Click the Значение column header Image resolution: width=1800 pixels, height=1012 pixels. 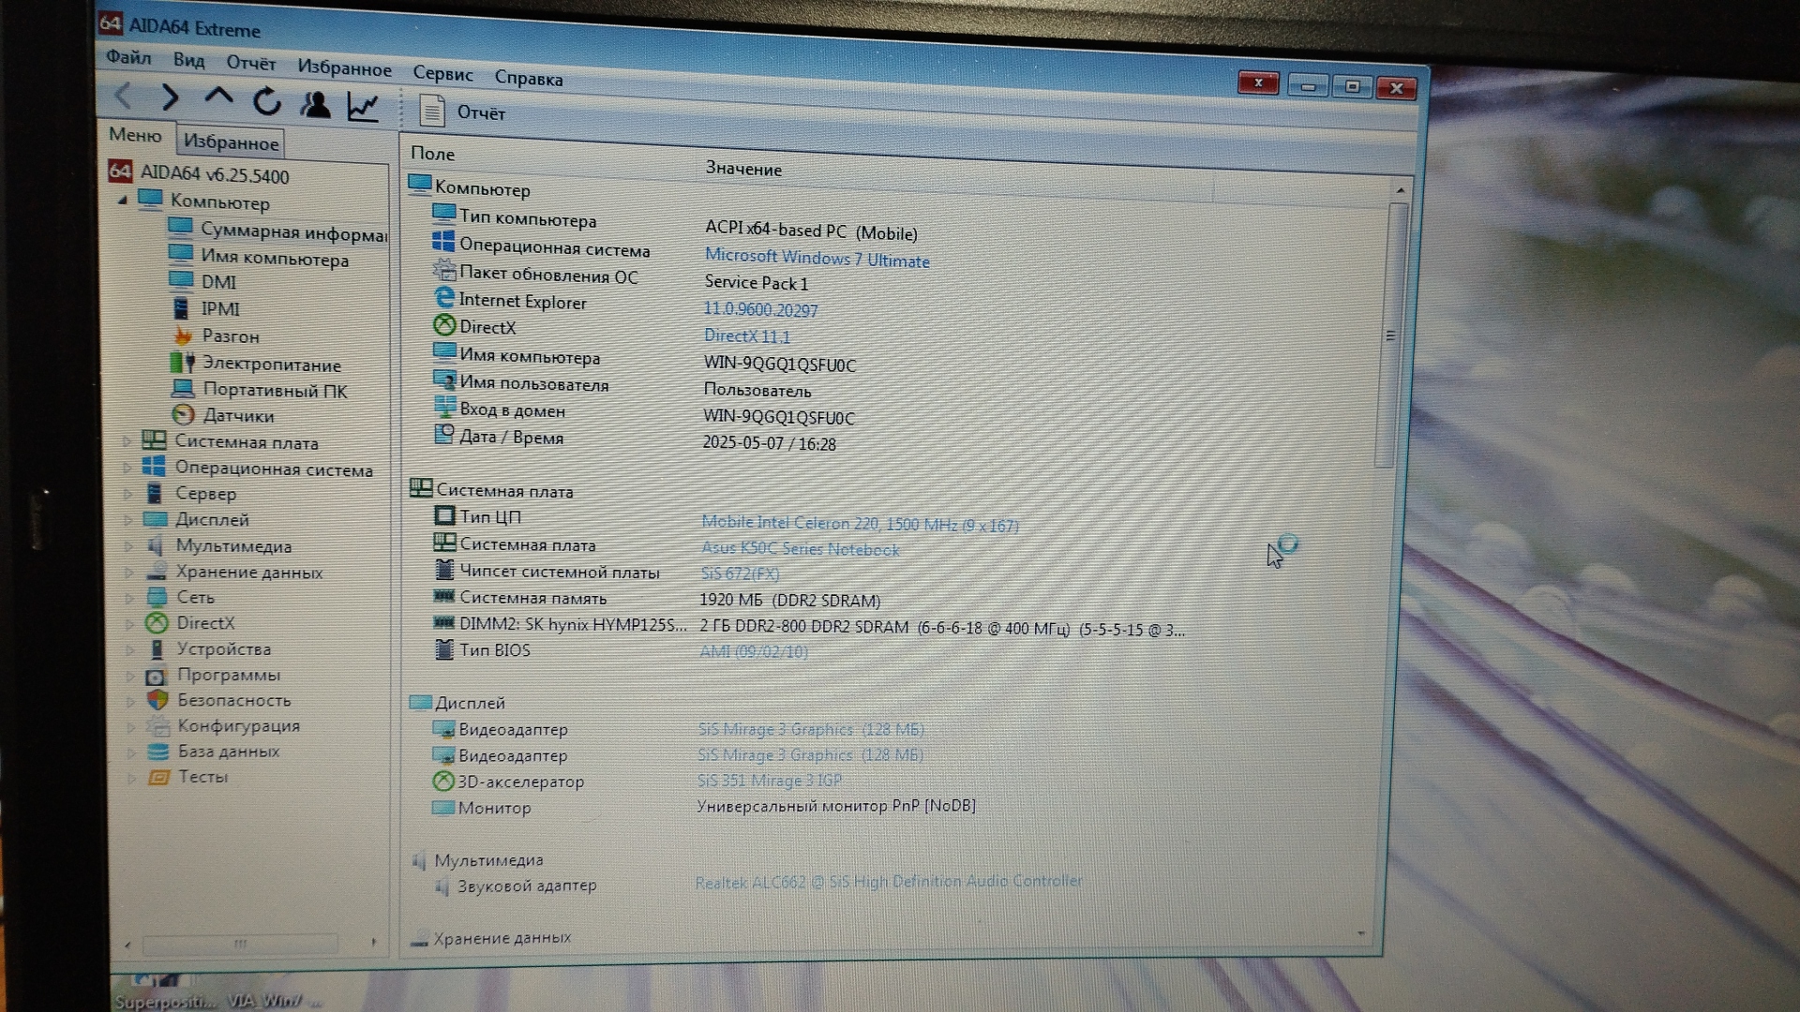pyautogui.click(x=743, y=169)
